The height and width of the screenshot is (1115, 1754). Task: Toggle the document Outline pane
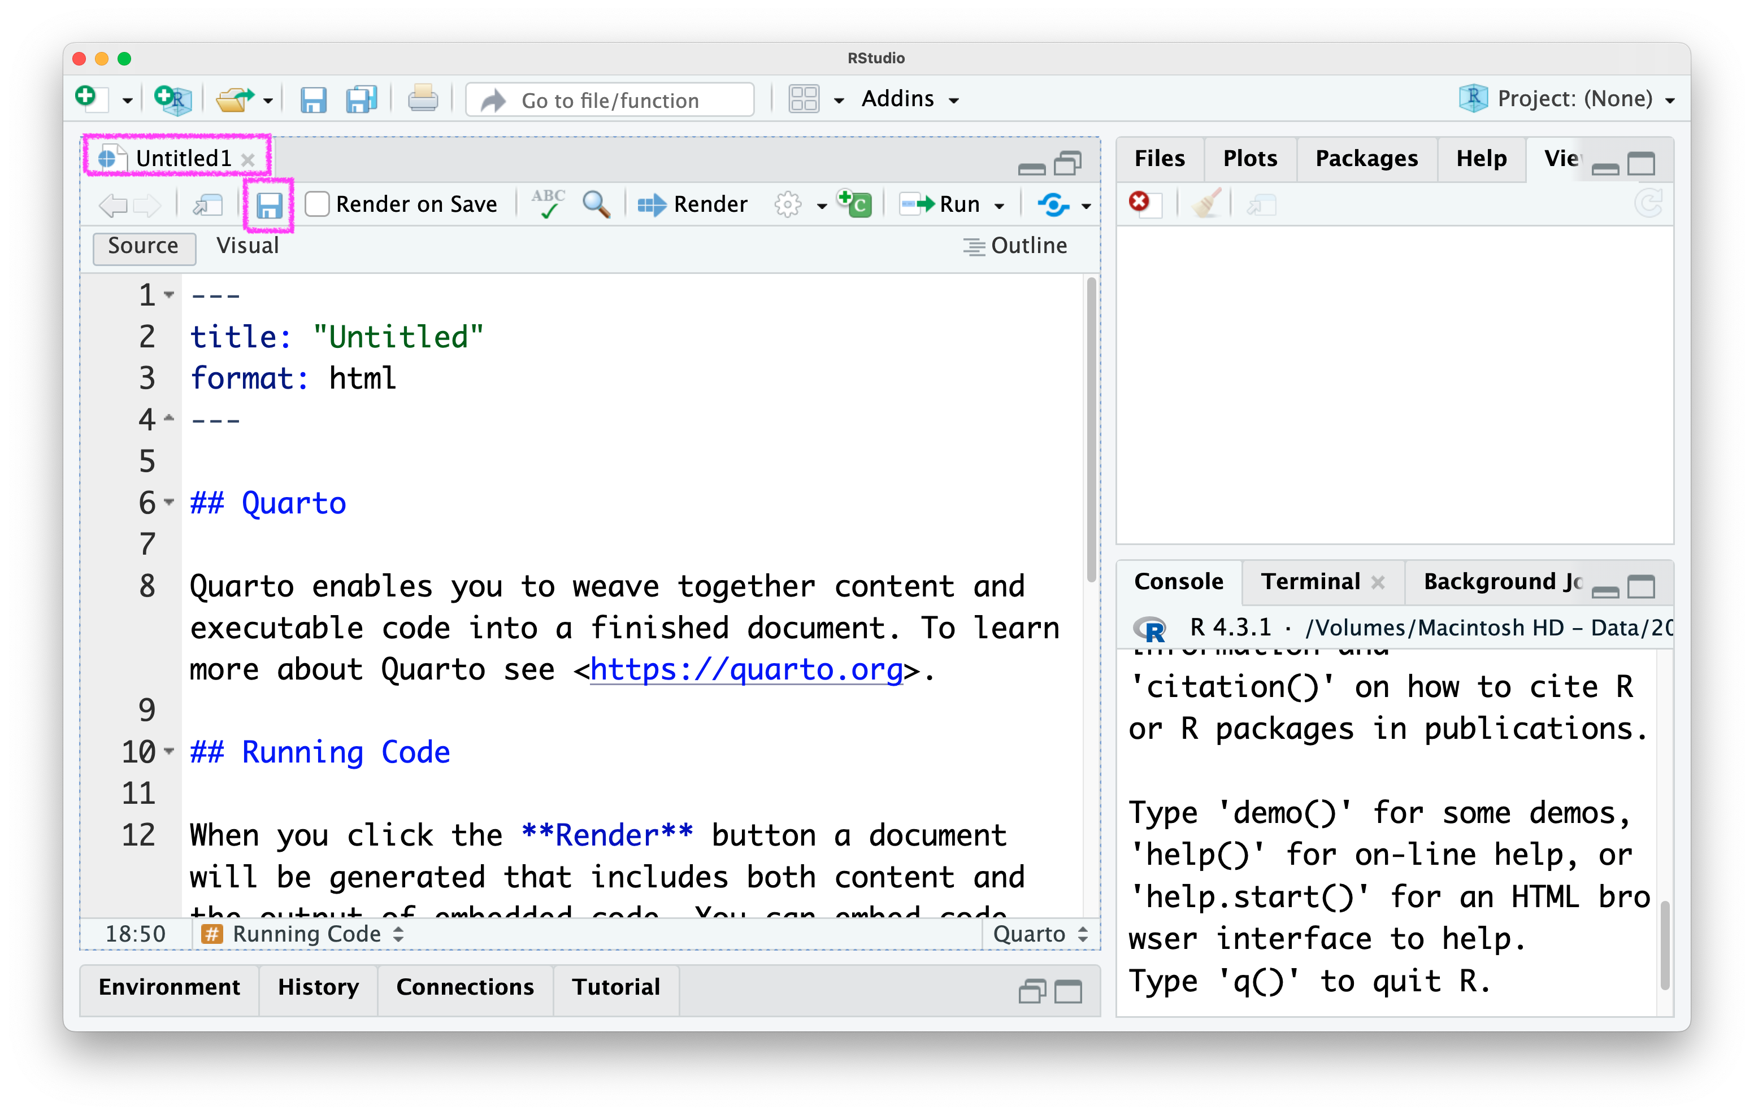pos(1015,246)
